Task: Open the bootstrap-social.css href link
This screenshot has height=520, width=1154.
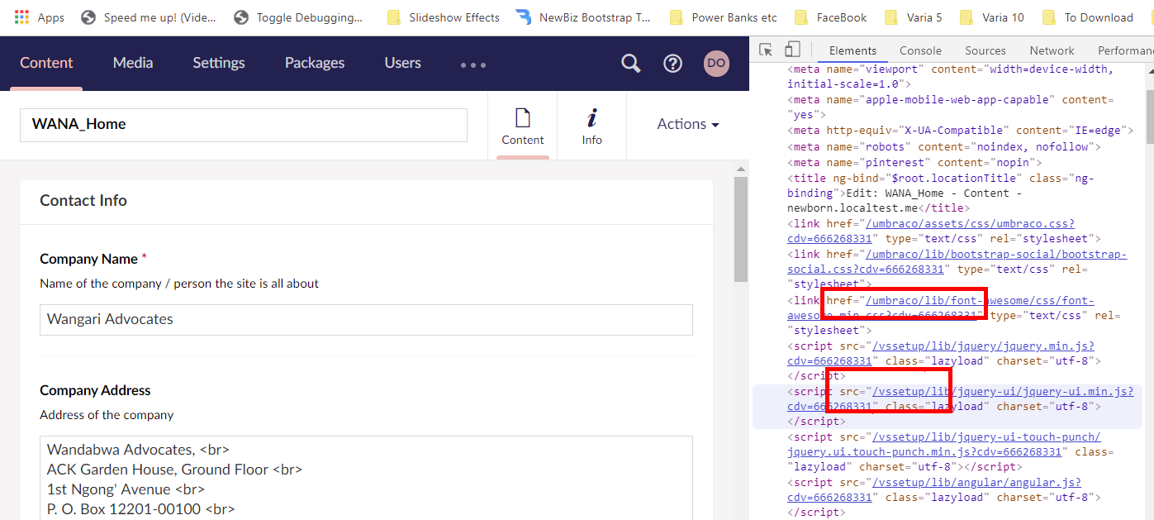Action: [957, 261]
